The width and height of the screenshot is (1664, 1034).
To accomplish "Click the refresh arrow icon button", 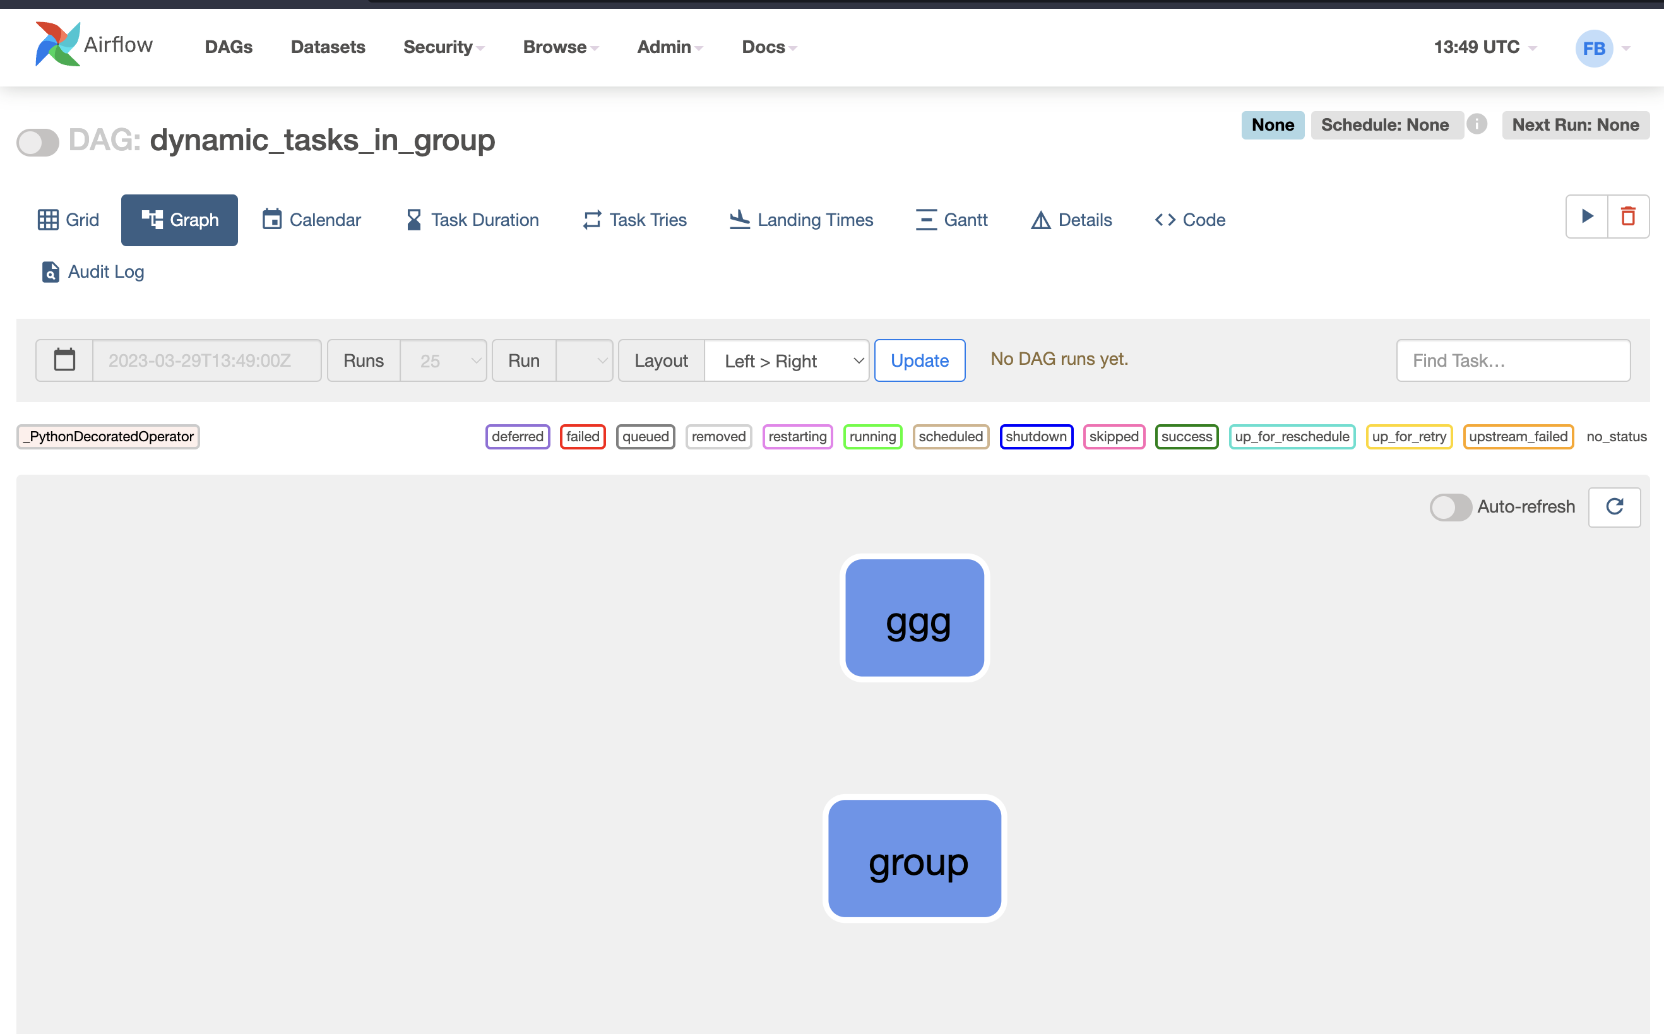I will point(1614,507).
